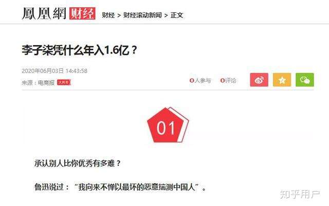This screenshot has height=206, width=329.
Task: View the 0人参与 participation count
Action: point(200,80)
